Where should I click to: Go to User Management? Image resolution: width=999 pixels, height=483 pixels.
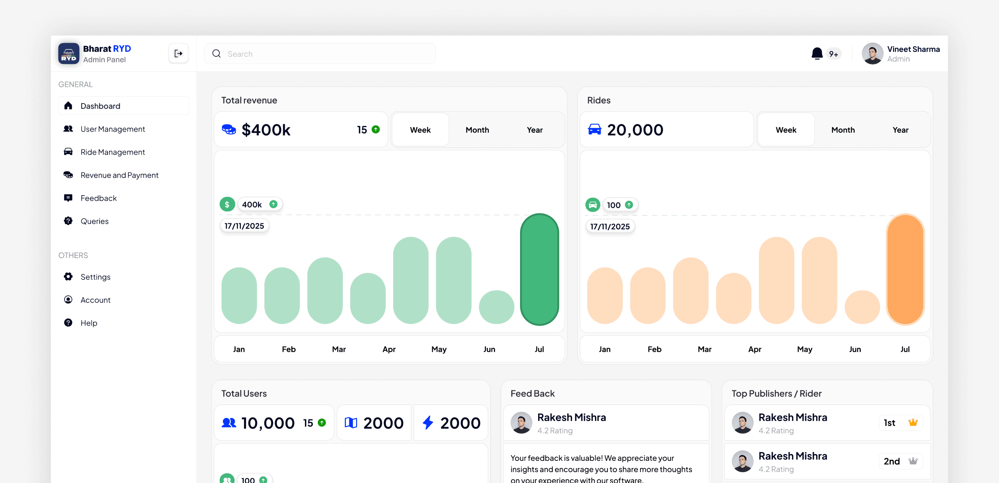pos(124,129)
